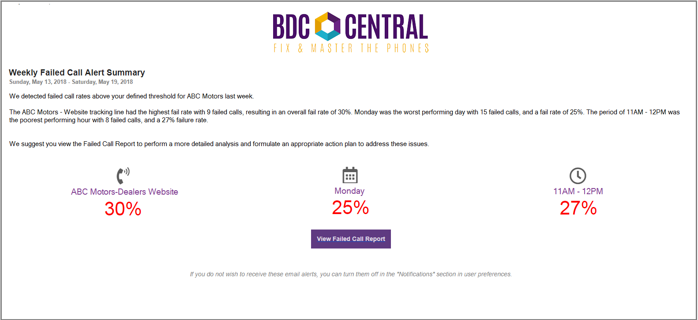Click the BDC text in the logo
This screenshot has width=698, height=320.
[x=291, y=27]
